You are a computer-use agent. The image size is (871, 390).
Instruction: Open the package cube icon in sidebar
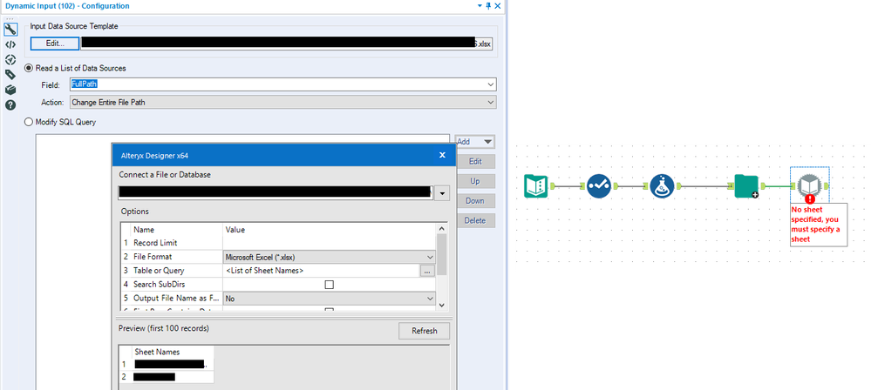click(10, 90)
